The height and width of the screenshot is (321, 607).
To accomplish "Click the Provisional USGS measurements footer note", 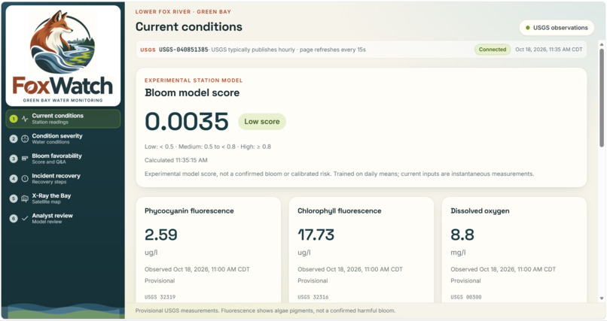I will [265, 310].
